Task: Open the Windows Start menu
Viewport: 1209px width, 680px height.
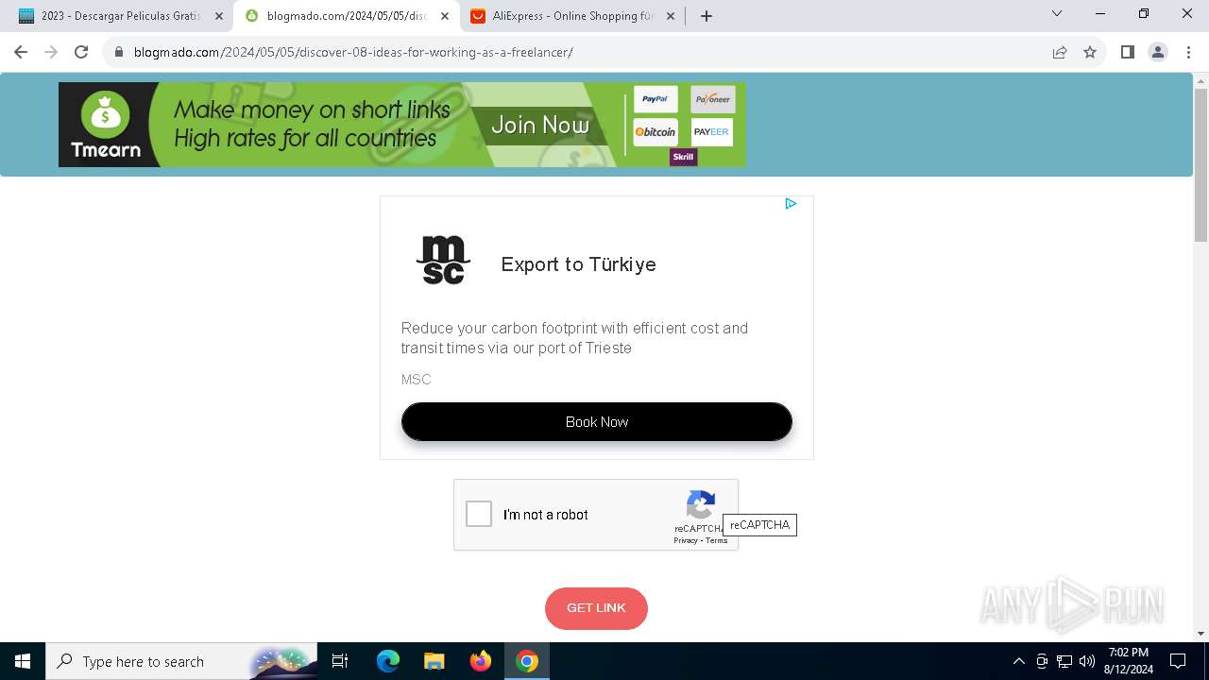Action: 23,661
